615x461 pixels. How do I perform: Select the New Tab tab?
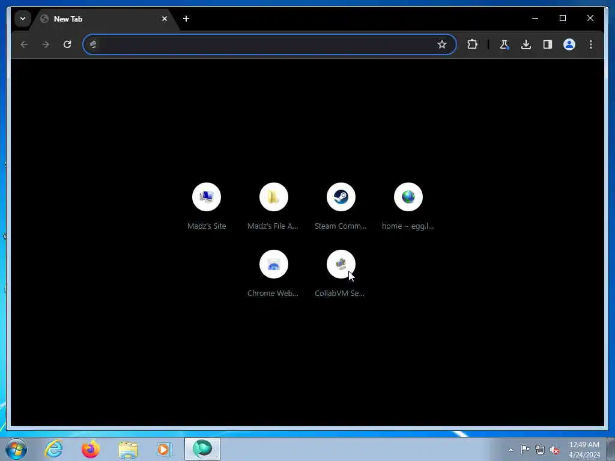[104, 19]
